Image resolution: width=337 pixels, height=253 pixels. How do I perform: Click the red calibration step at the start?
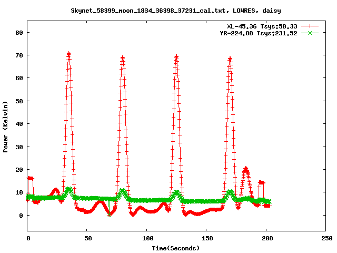pyautogui.click(x=31, y=178)
